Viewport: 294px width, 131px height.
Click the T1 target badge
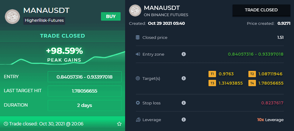pos(212,74)
